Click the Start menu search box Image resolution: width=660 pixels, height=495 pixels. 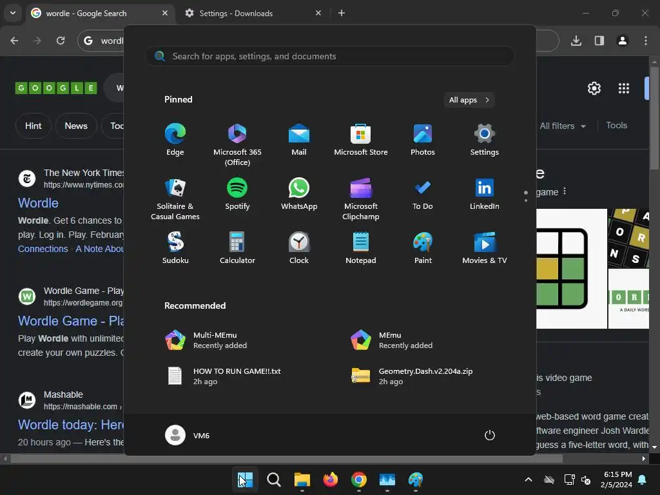330,56
